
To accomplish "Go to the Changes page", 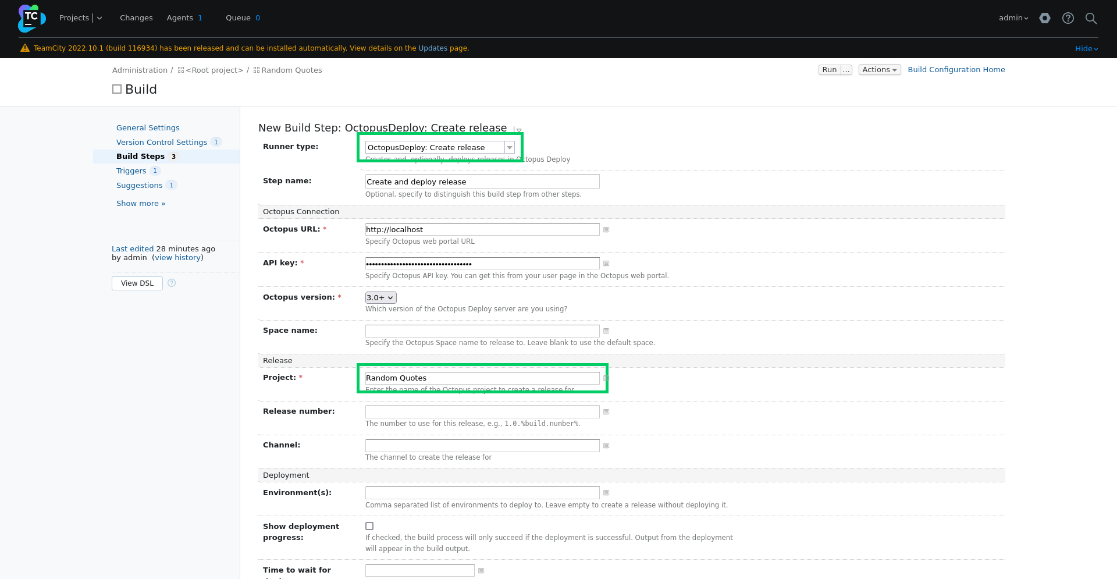I will click(136, 18).
